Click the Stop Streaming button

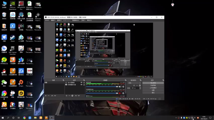pyautogui.click(x=153, y=83)
